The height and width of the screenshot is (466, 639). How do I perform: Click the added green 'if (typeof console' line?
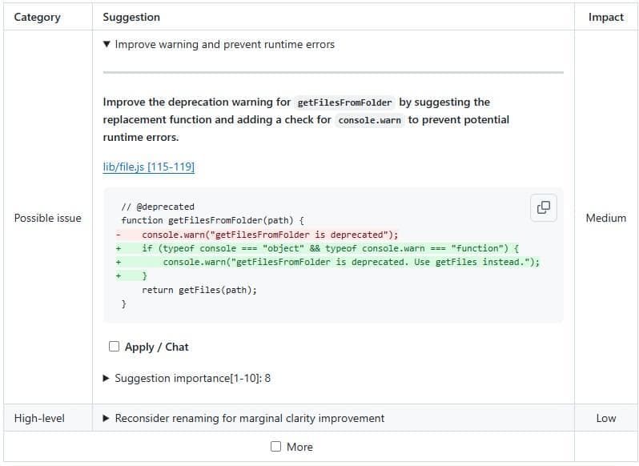[x=330, y=248]
